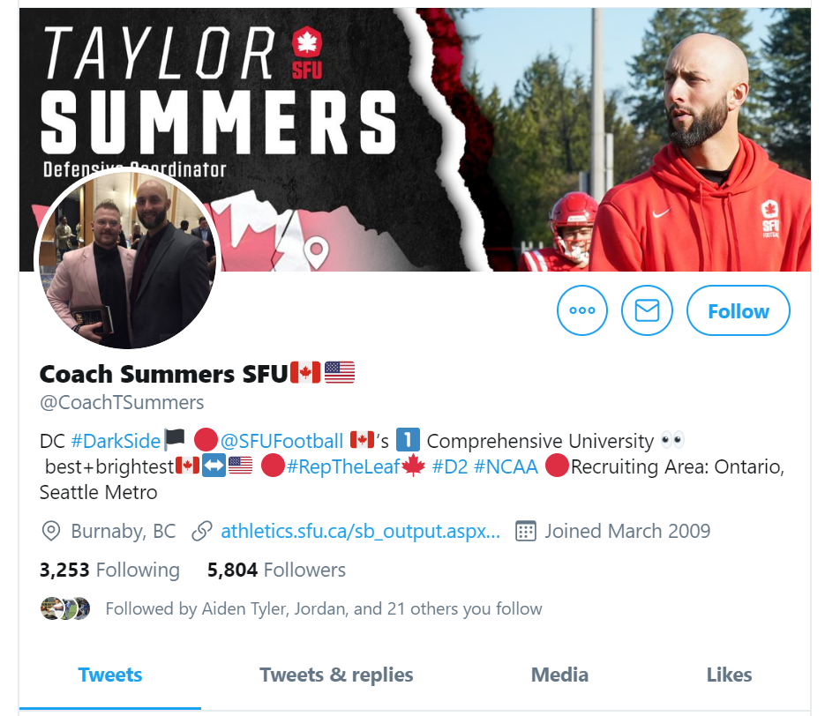Viewport: 840px width, 716px height.
Task: Open the #D2 hashtag
Action: pyautogui.click(x=449, y=467)
